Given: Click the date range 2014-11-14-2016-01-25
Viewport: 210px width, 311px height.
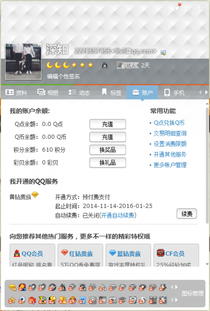Looking at the screenshot, I should pos(117,206).
